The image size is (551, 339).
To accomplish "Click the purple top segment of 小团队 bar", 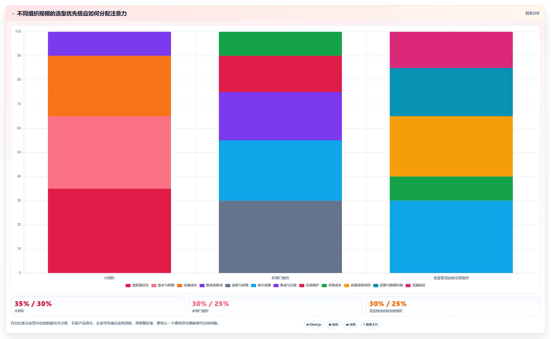I will click(109, 44).
